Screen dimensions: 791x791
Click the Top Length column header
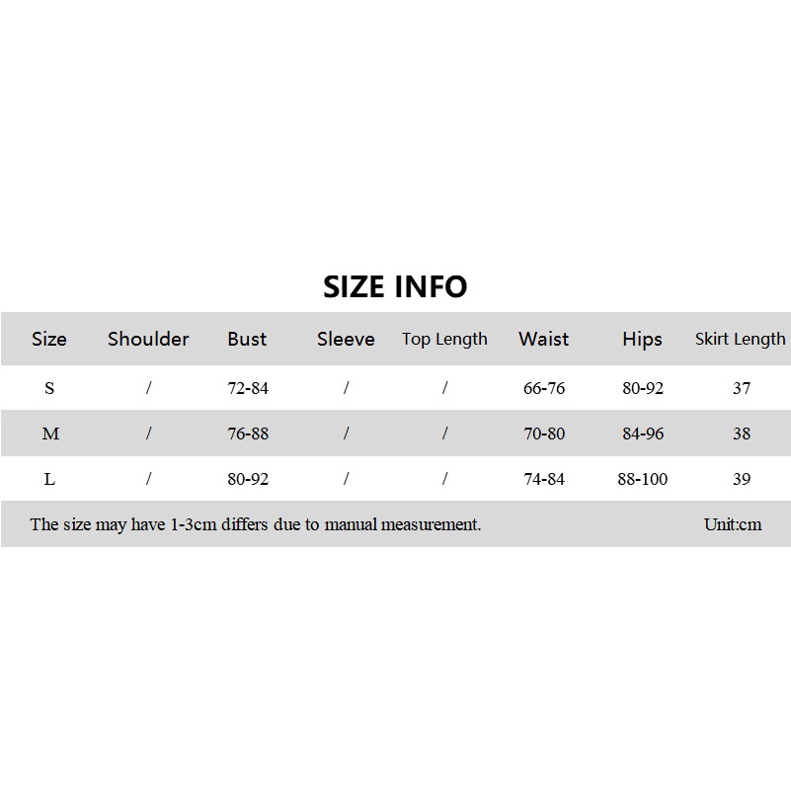click(444, 339)
